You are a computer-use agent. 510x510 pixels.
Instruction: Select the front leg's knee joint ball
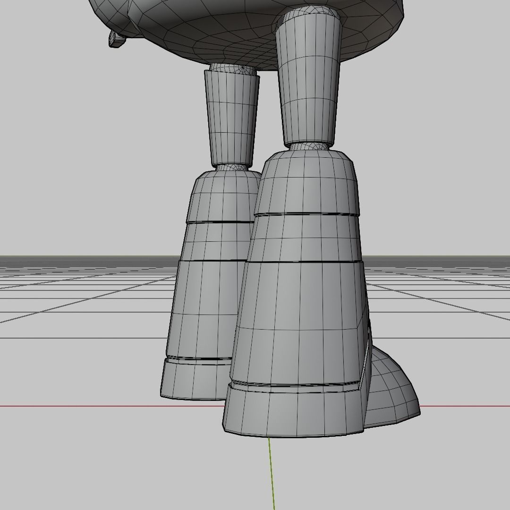pos(309,146)
